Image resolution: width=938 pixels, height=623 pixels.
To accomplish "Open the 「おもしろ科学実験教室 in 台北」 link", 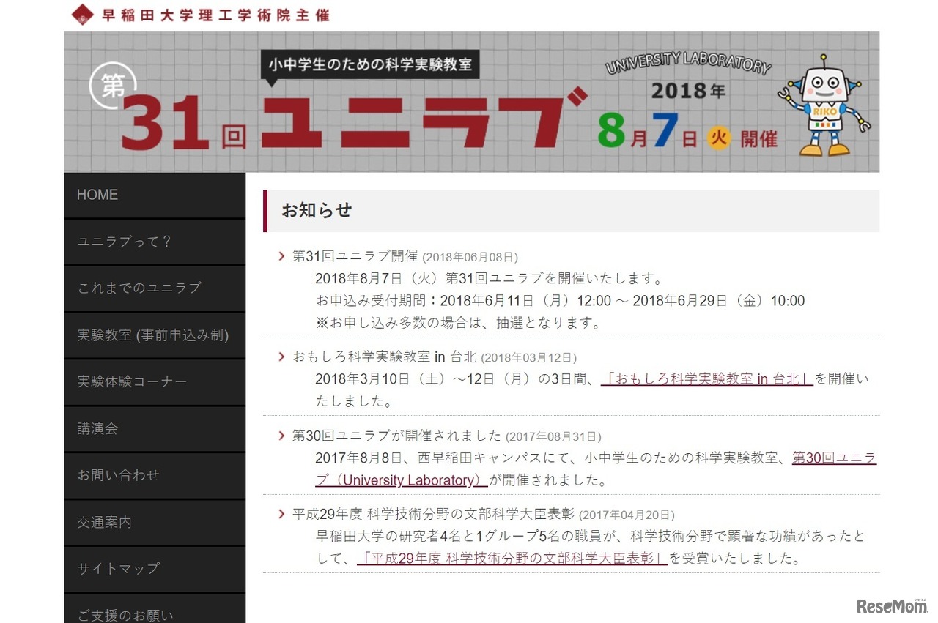I will (707, 379).
